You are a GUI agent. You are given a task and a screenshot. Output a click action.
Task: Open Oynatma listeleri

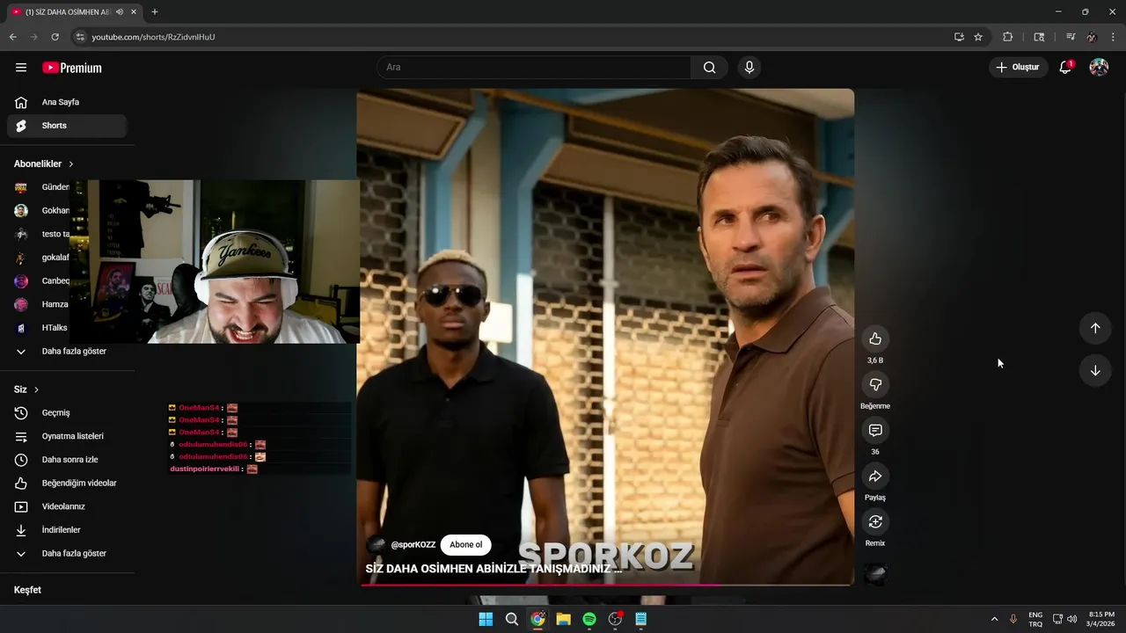click(67, 436)
